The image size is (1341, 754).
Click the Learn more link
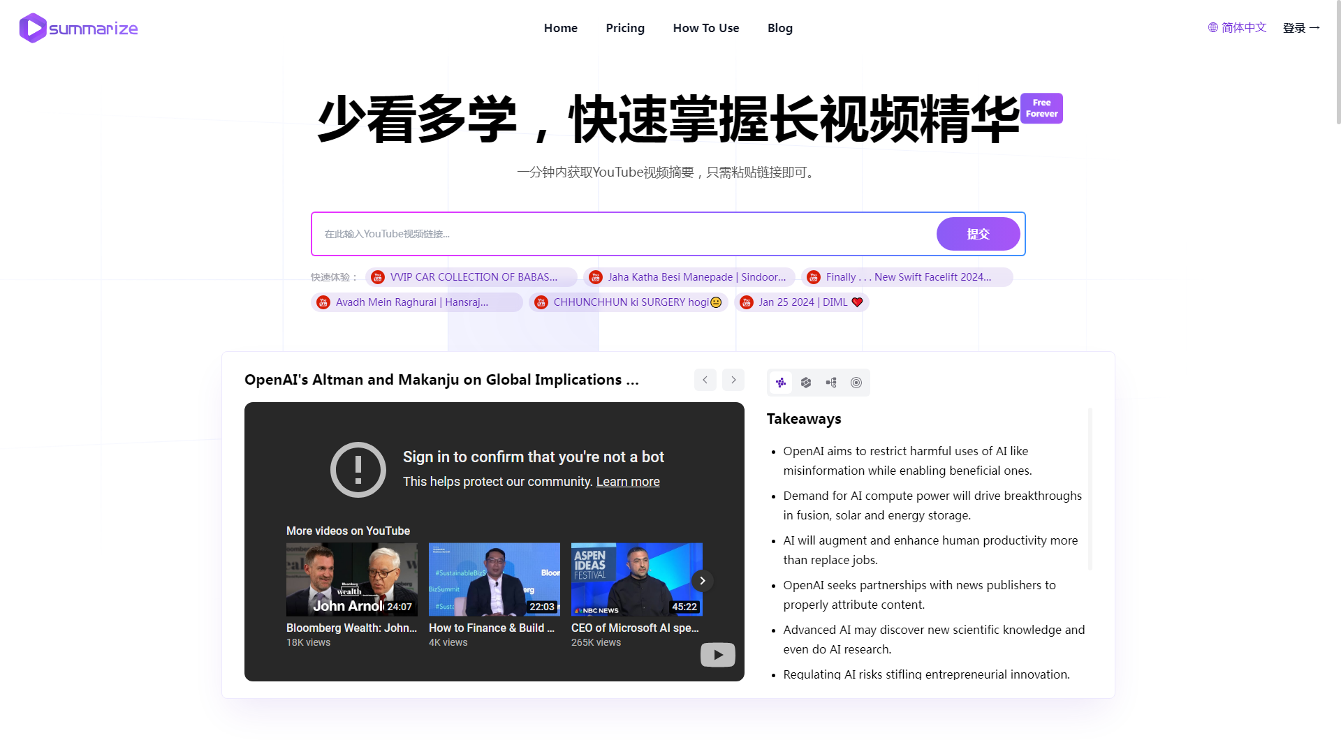tap(628, 482)
